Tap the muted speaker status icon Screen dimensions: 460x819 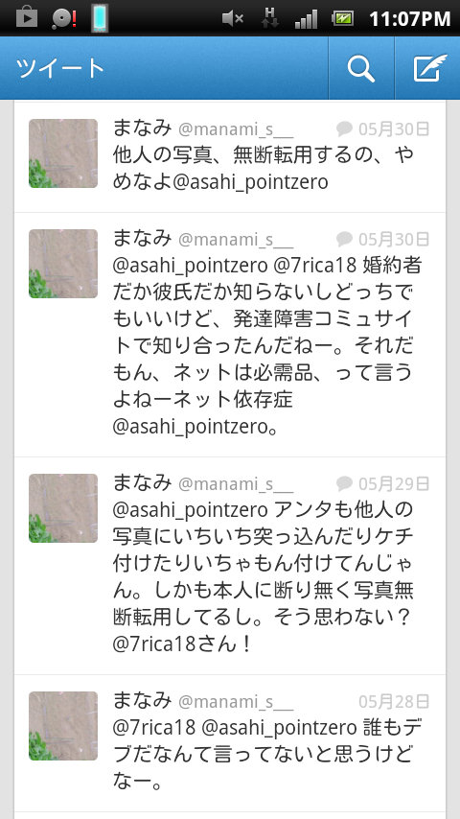232,19
